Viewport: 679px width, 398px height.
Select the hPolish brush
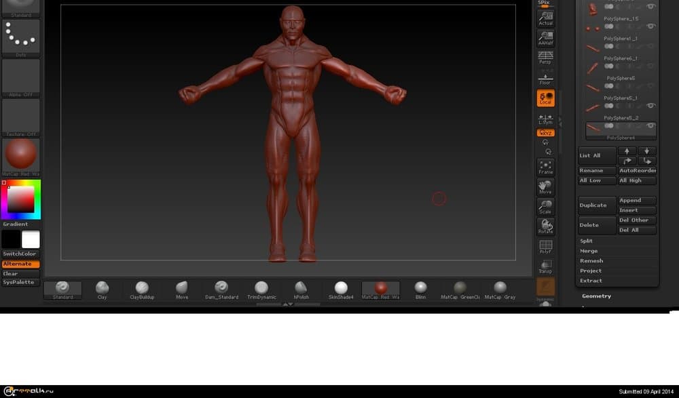click(301, 290)
